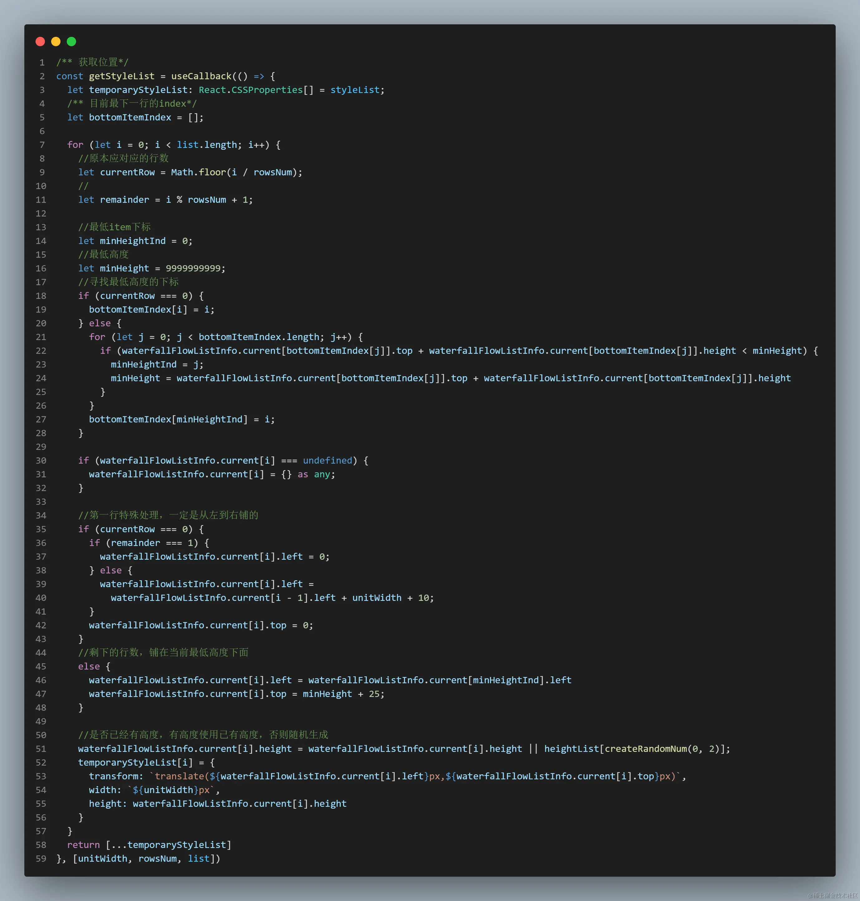Screen dimensions: 860x901
Task: Click the getStyleList identifier on line 2
Action: tap(122, 76)
